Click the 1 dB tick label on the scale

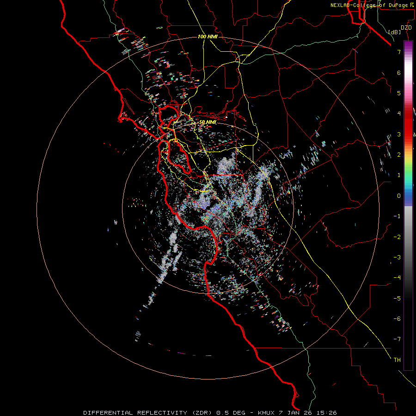(399, 175)
